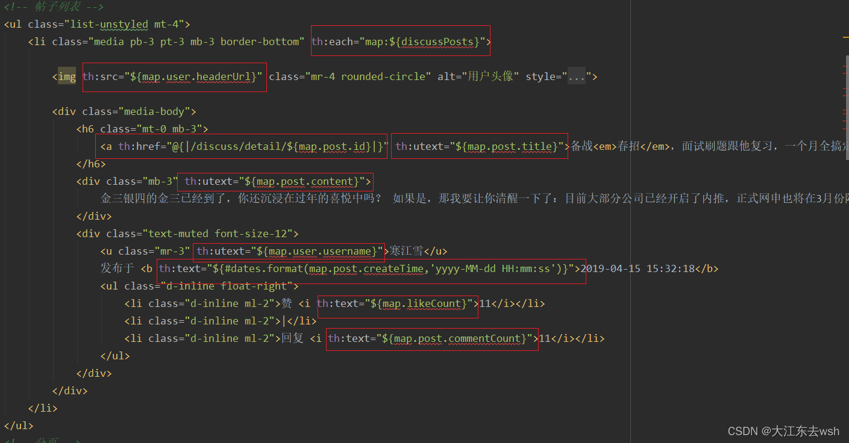Click the 2019-04-15 15:32:18 timestamp text
The height and width of the screenshot is (443, 849).
(638, 269)
